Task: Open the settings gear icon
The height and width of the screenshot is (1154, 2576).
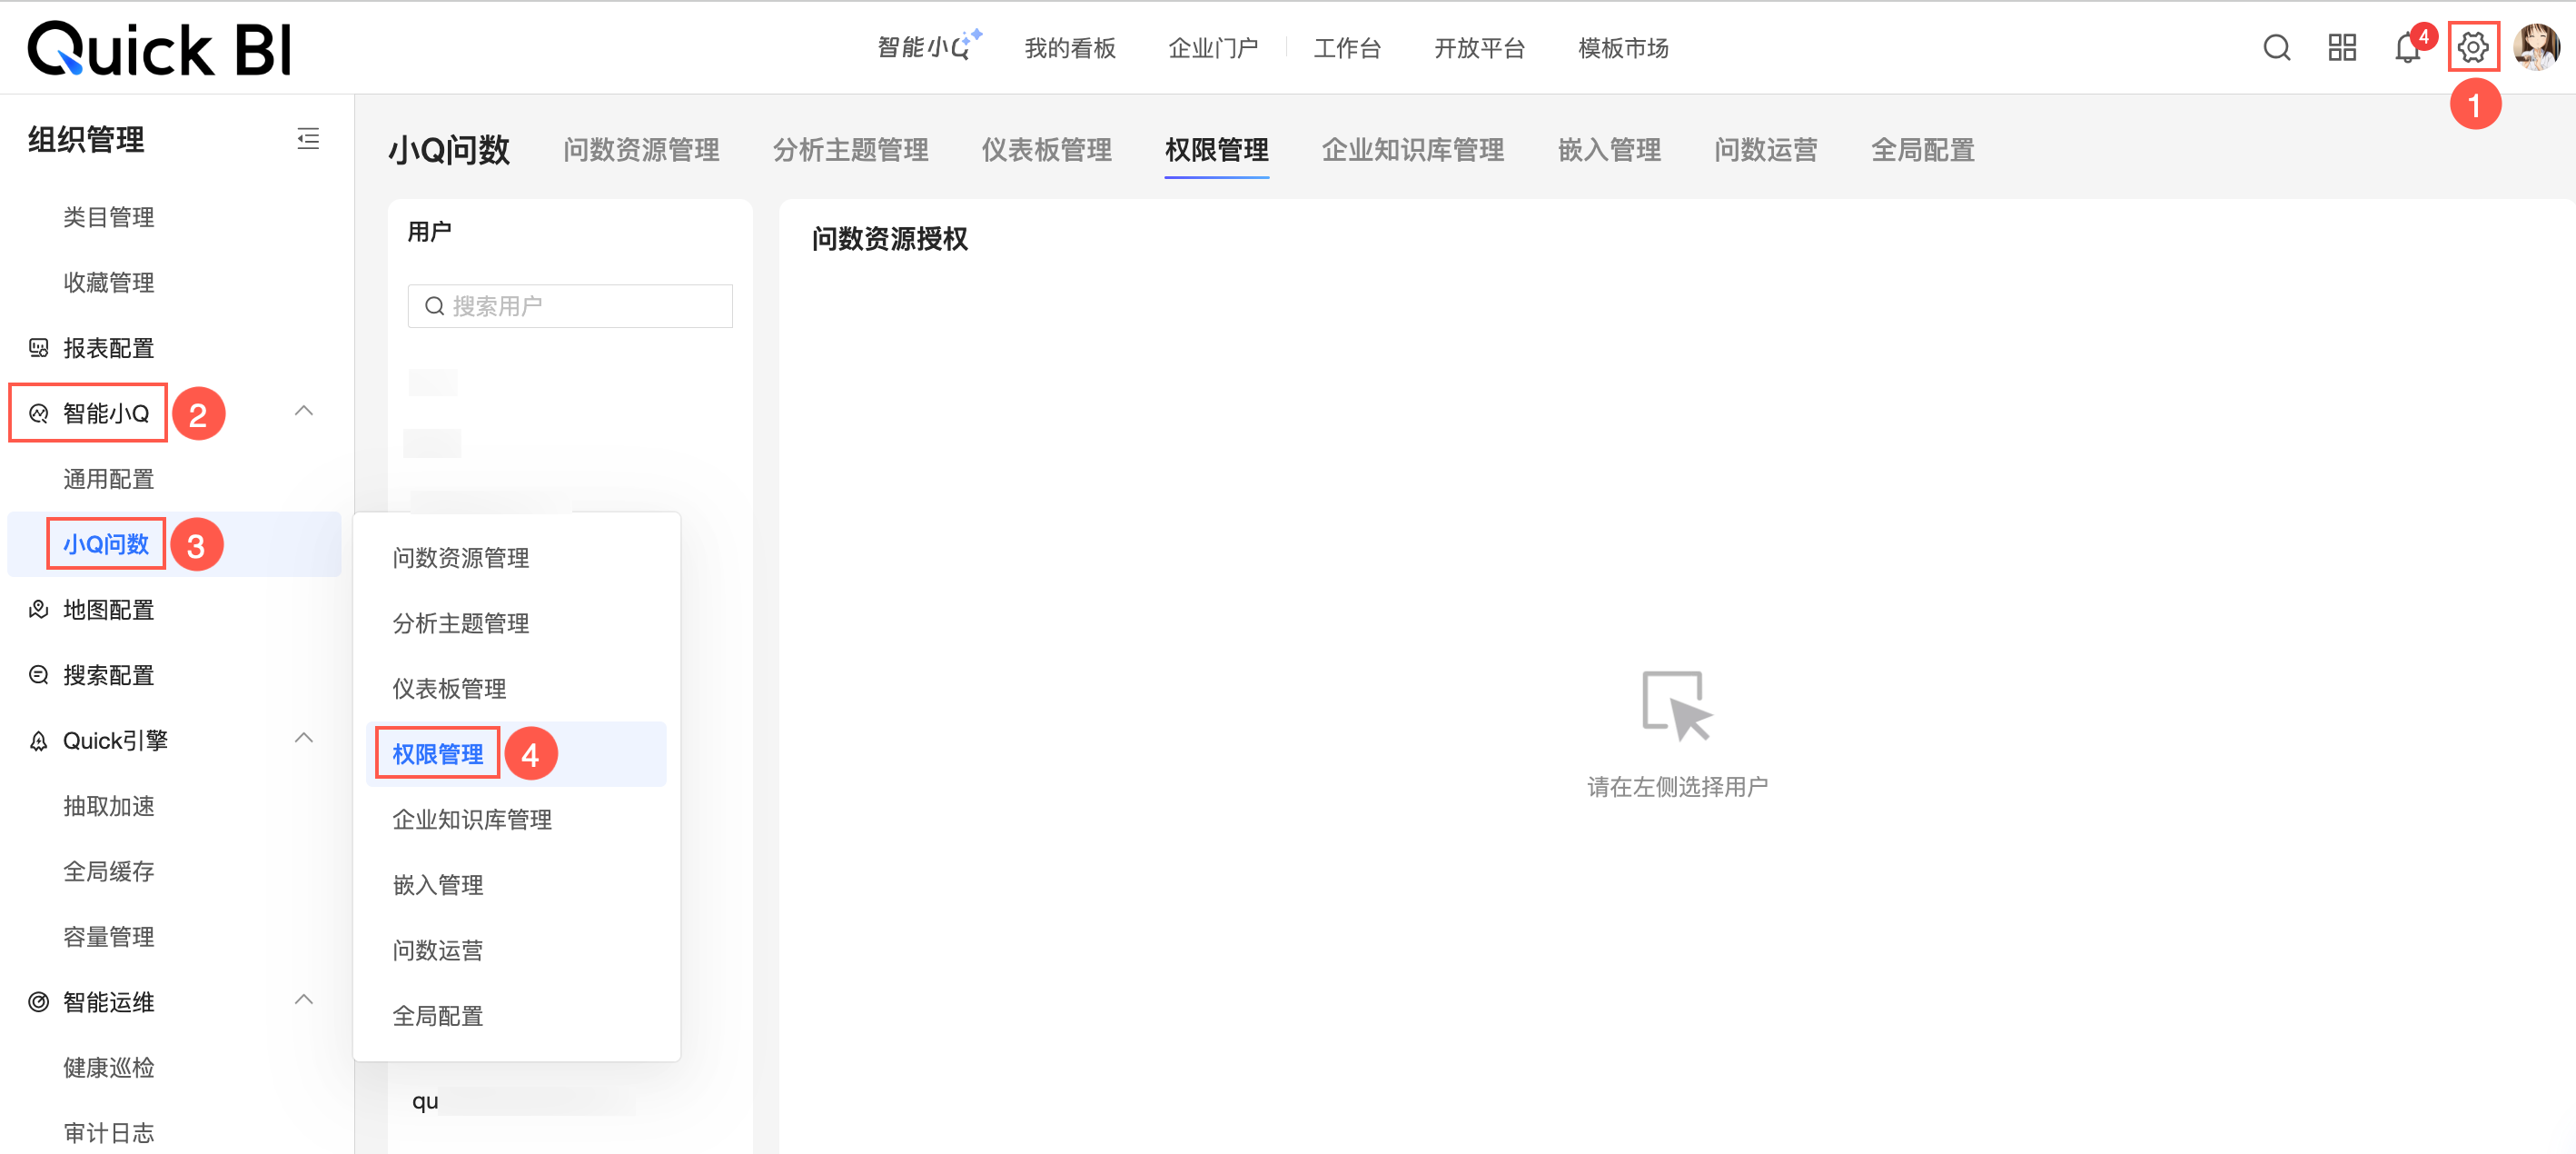Action: pos(2473,47)
